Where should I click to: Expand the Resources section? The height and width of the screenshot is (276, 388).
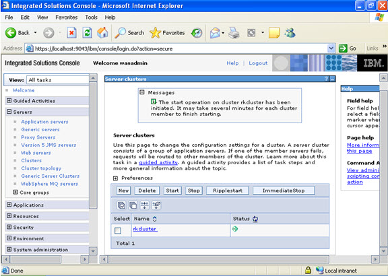pyautogui.click(x=9, y=215)
